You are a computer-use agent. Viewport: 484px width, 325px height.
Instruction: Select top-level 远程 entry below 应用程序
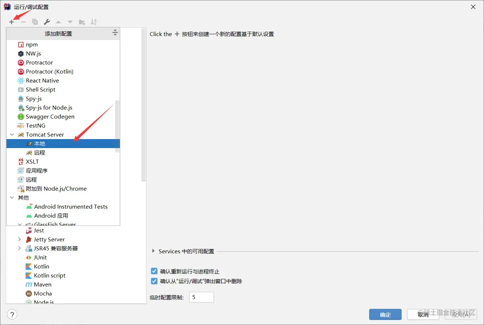click(x=63, y=180)
